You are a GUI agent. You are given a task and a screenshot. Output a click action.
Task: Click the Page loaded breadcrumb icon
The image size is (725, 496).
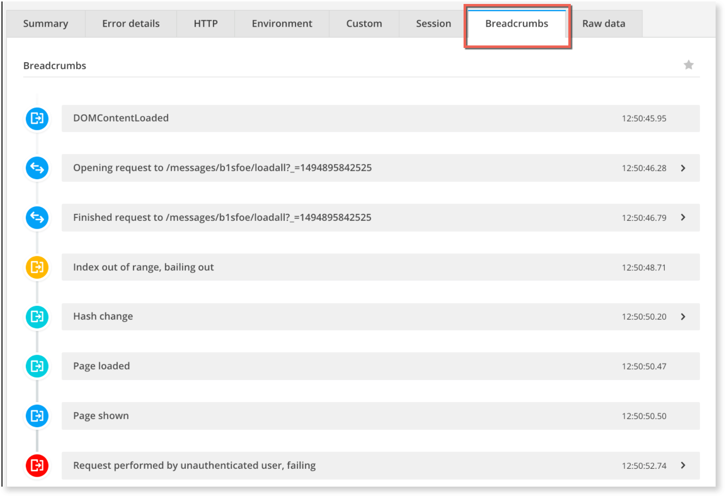37,366
